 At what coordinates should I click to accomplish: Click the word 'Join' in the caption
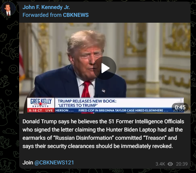pyautogui.click(x=28, y=163)
